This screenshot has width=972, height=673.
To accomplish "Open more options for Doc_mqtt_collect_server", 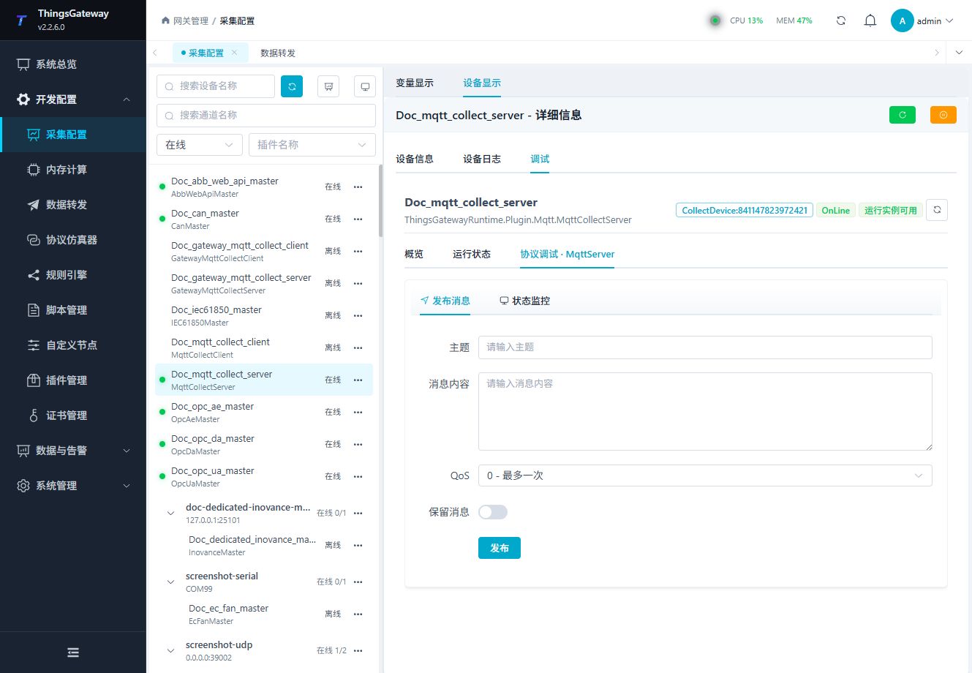I will pos(358,380).
